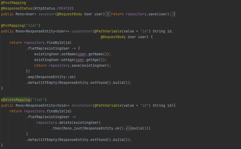Select the CREATED constant
This screenshot has height=149, width=241.
click(64, 9)
